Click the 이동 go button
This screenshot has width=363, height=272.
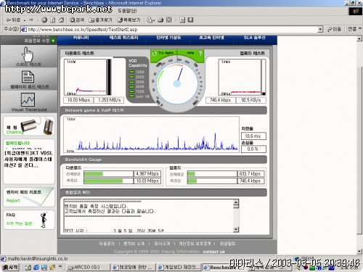point(334,29)
